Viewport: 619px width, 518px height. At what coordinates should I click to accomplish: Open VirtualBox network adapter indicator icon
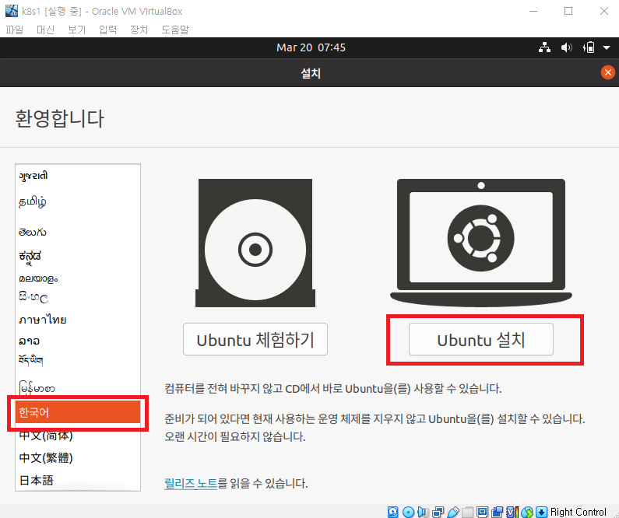[438, 512]
